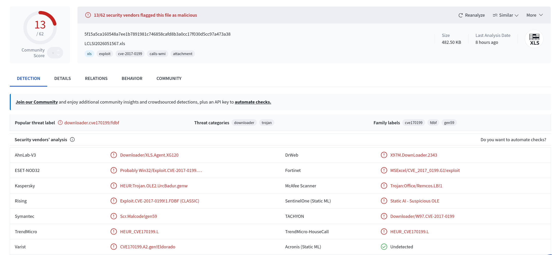Screen dimensions: 552x255
Task: Open the More dropdown menu
Action: click(x=535, y=15)
